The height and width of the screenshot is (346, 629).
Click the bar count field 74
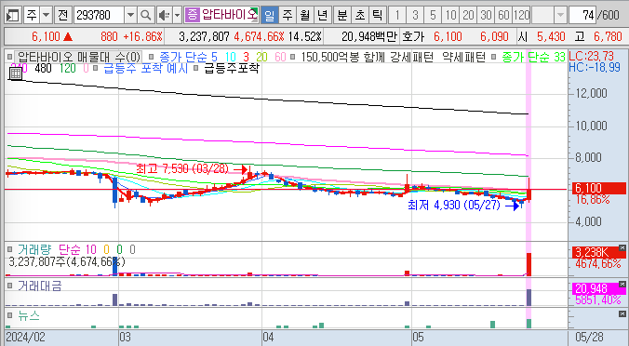pos(582,15)
